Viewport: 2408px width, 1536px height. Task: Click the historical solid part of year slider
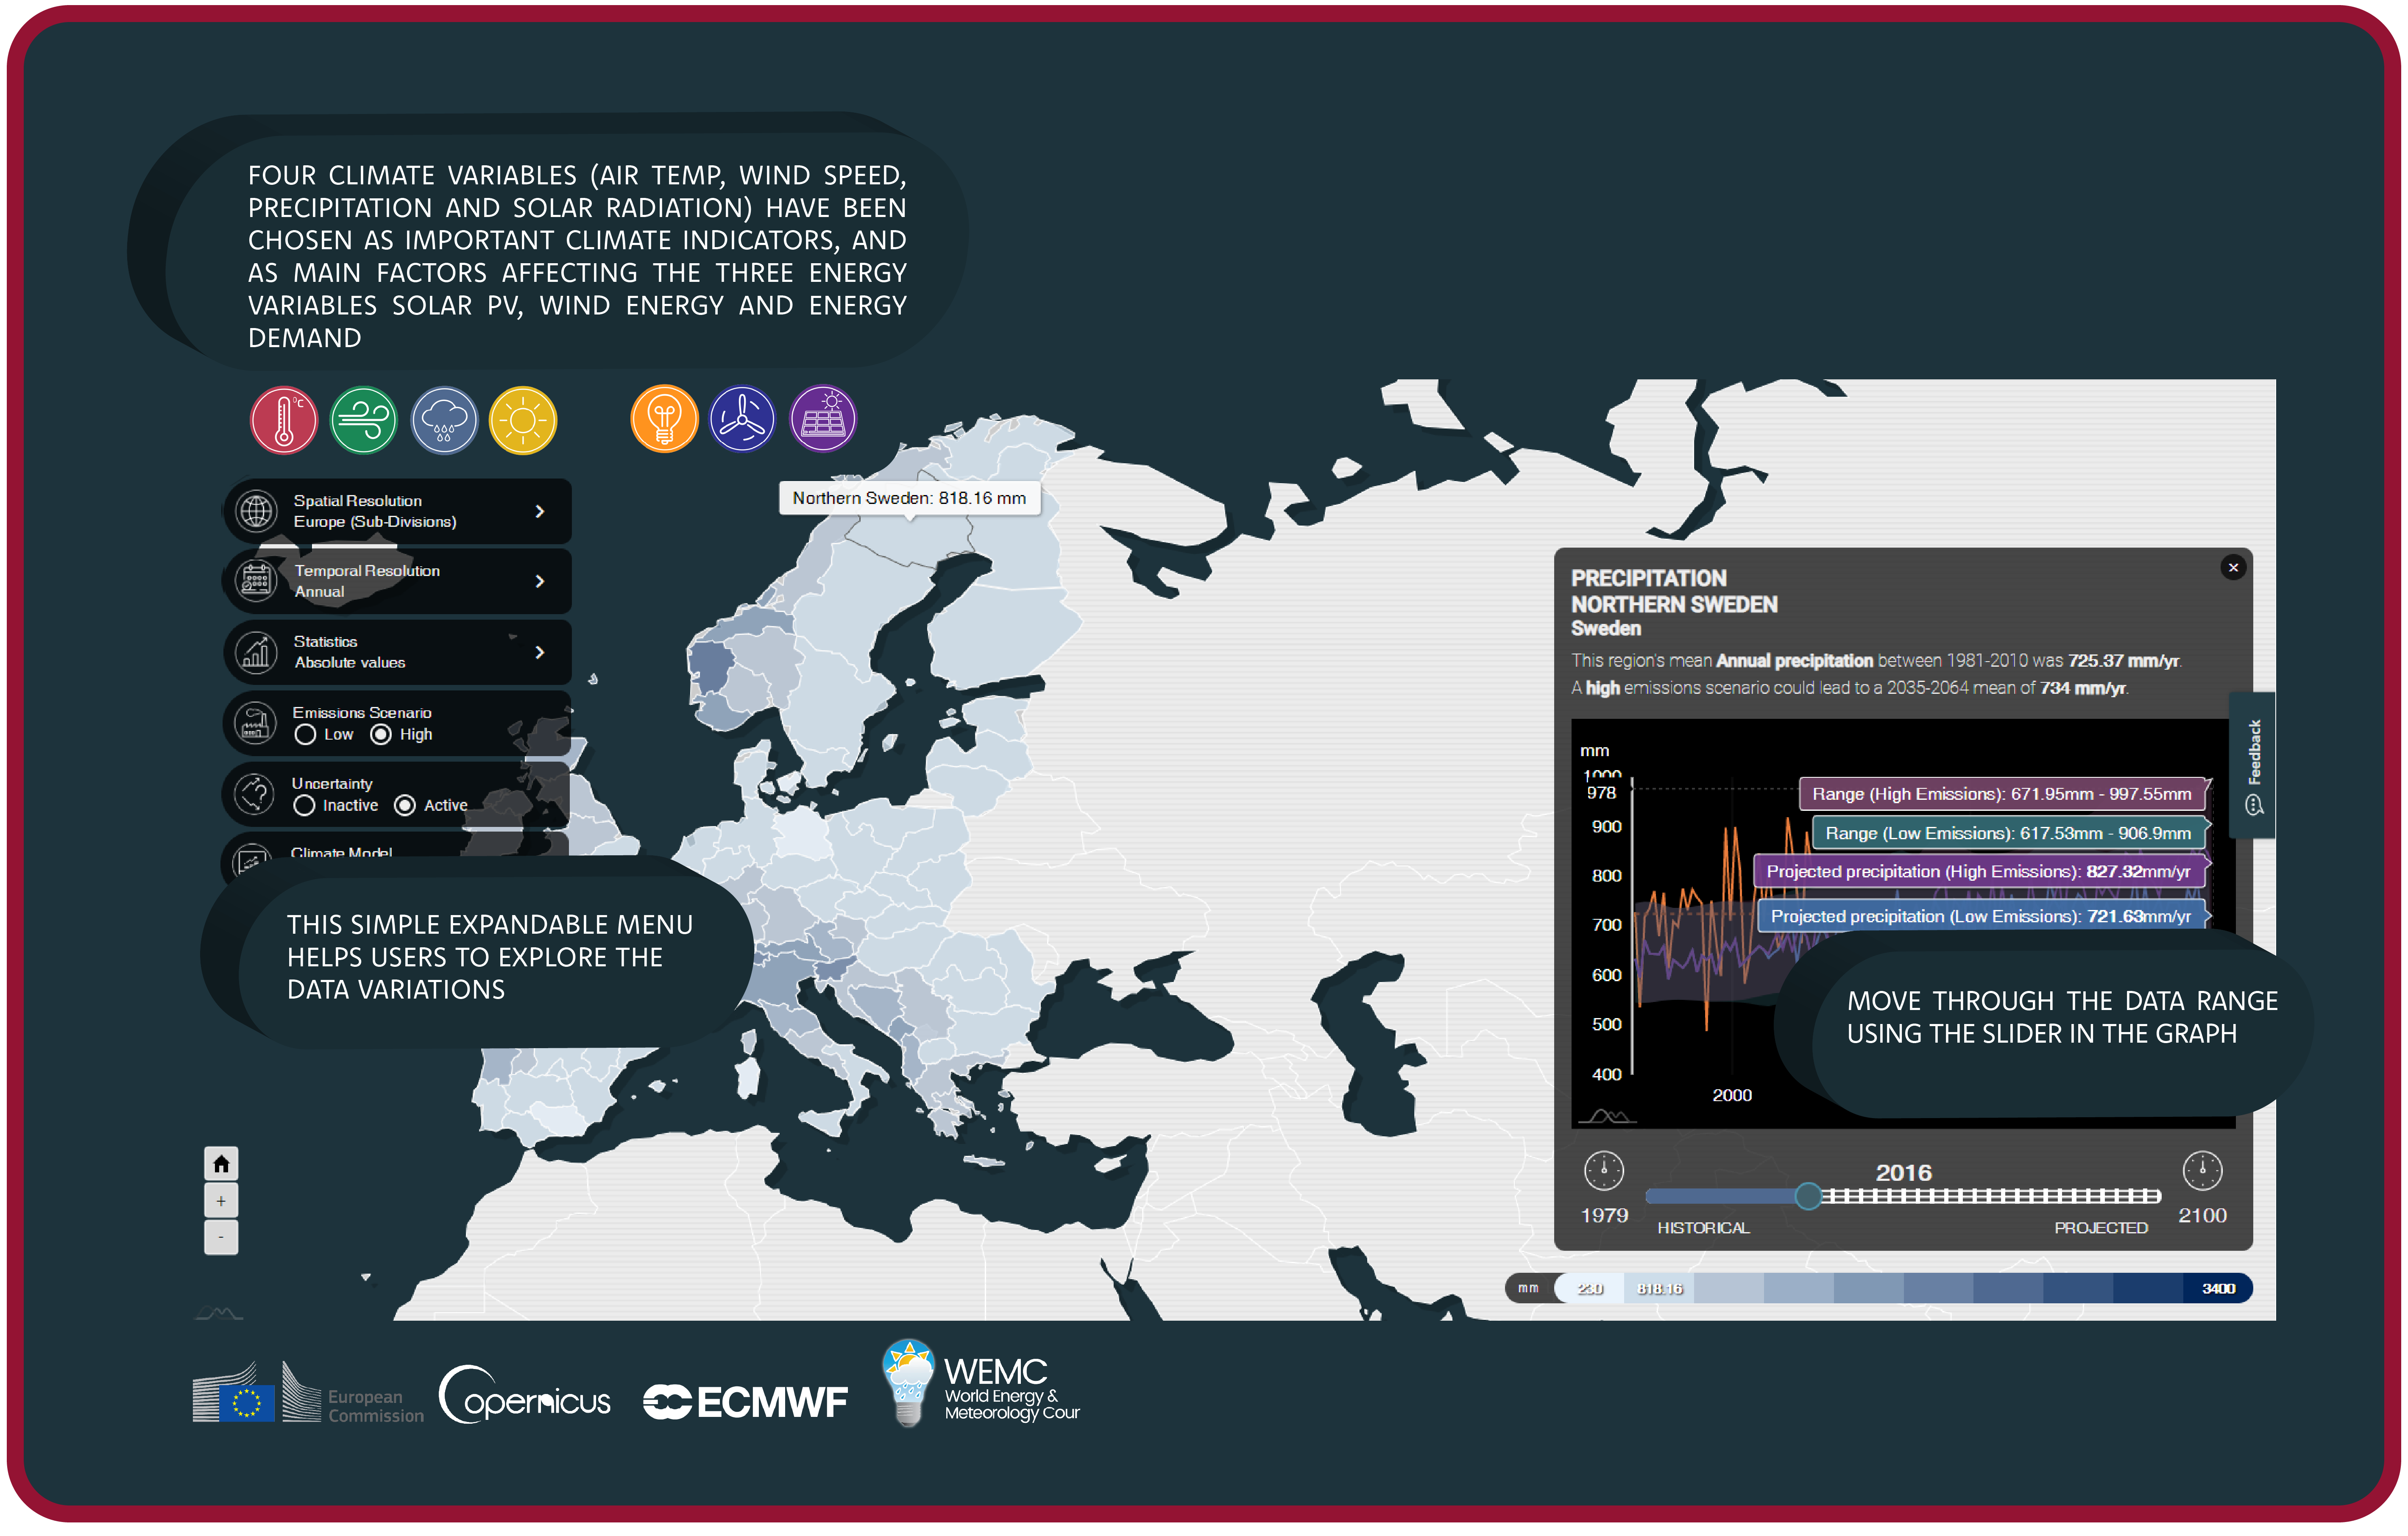tap(1720, 1196)
